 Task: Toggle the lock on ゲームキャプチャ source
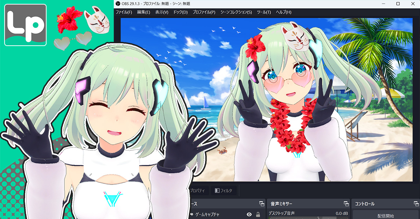point(258,214)
